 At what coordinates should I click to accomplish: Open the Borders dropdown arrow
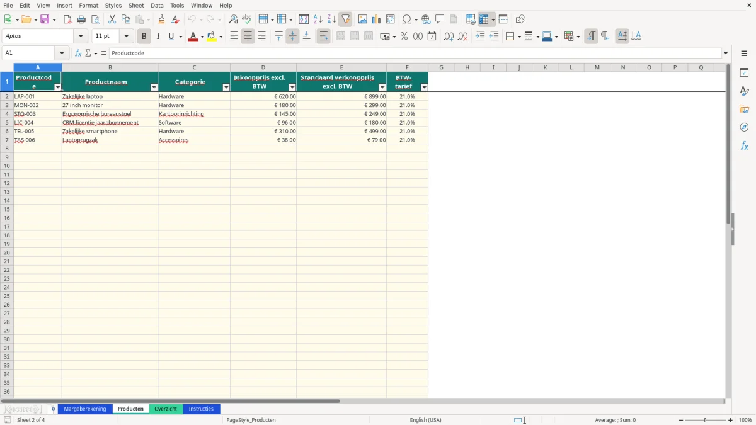518,37
